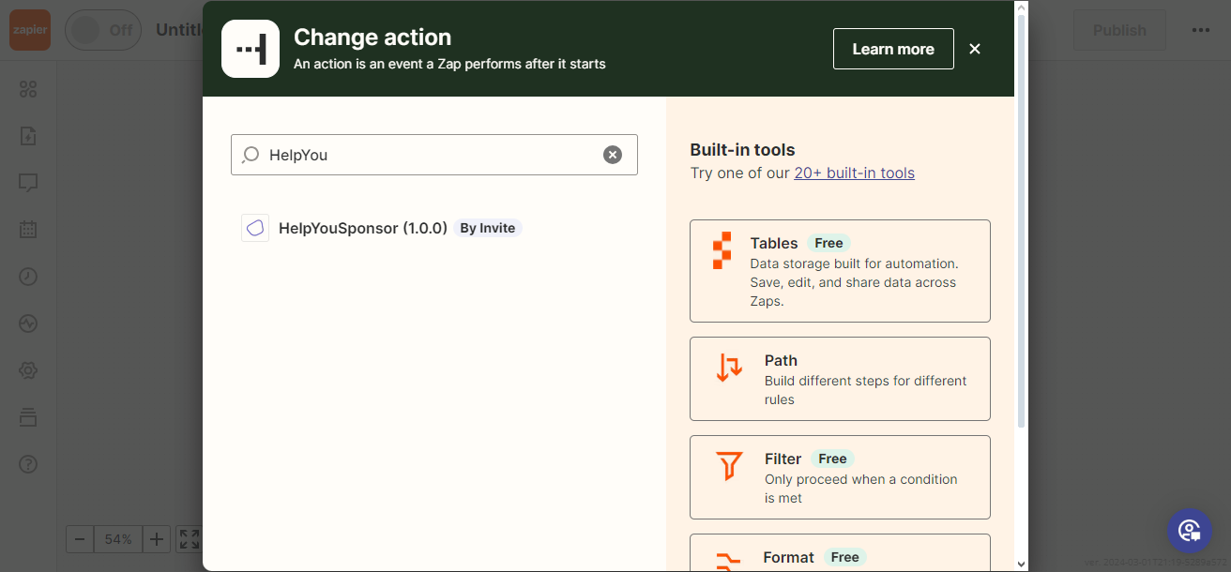The image size is (1231, 572).
Task: Select the Filter built-in tool card
Action: point(840,477)
